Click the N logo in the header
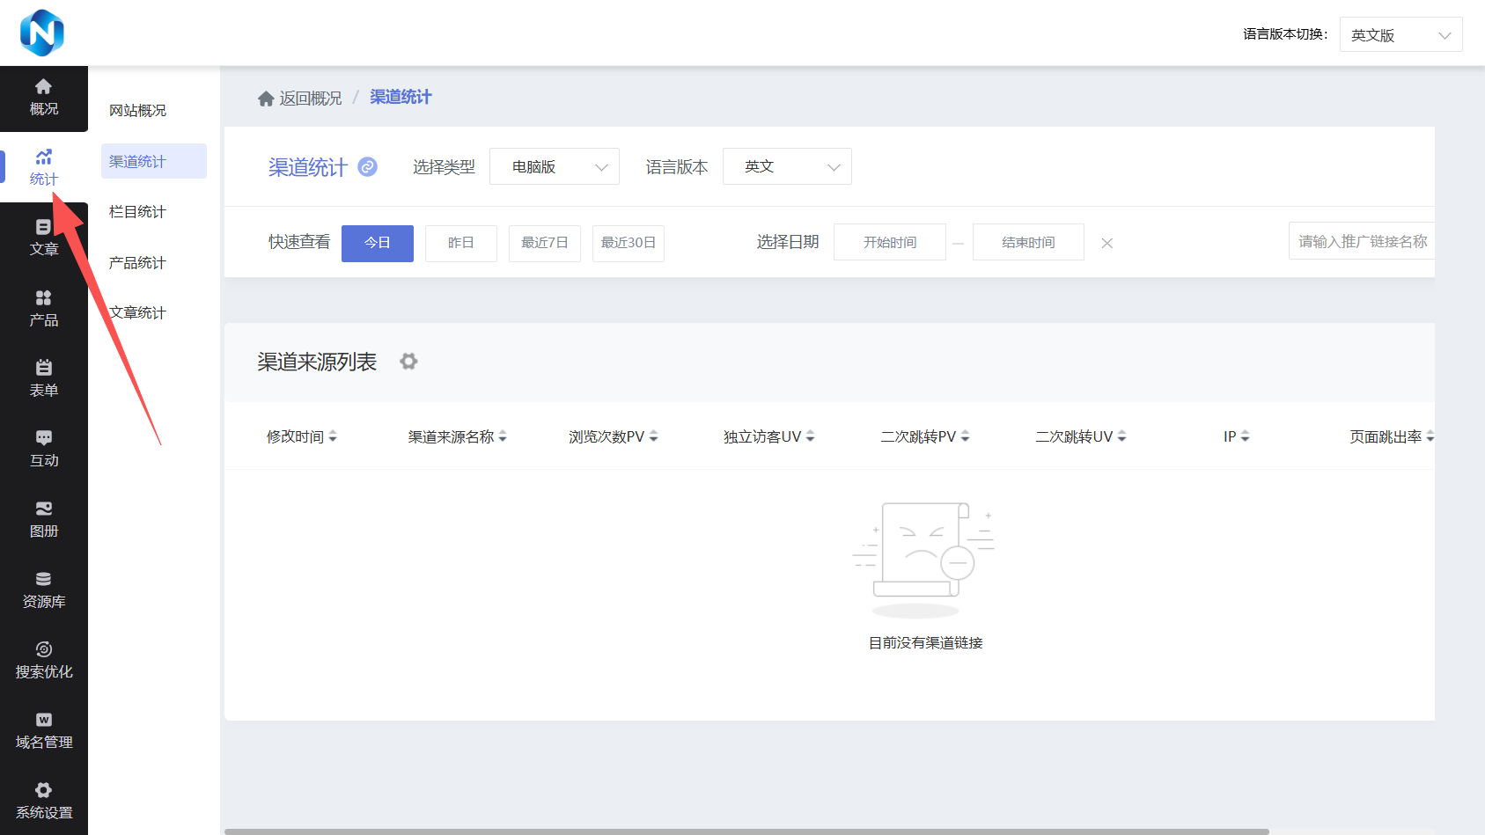The image size is (1485, 835). (41, 33)
